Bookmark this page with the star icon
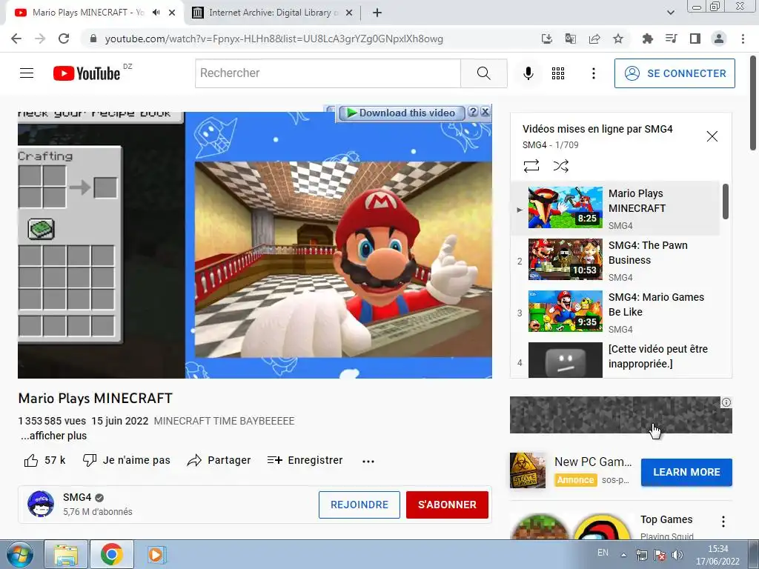The width and height of the screenshot is (759, 569). 617,39
